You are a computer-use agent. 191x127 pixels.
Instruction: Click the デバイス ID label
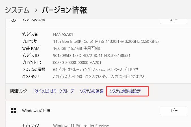pyautogui.click(x=31, y=55)
